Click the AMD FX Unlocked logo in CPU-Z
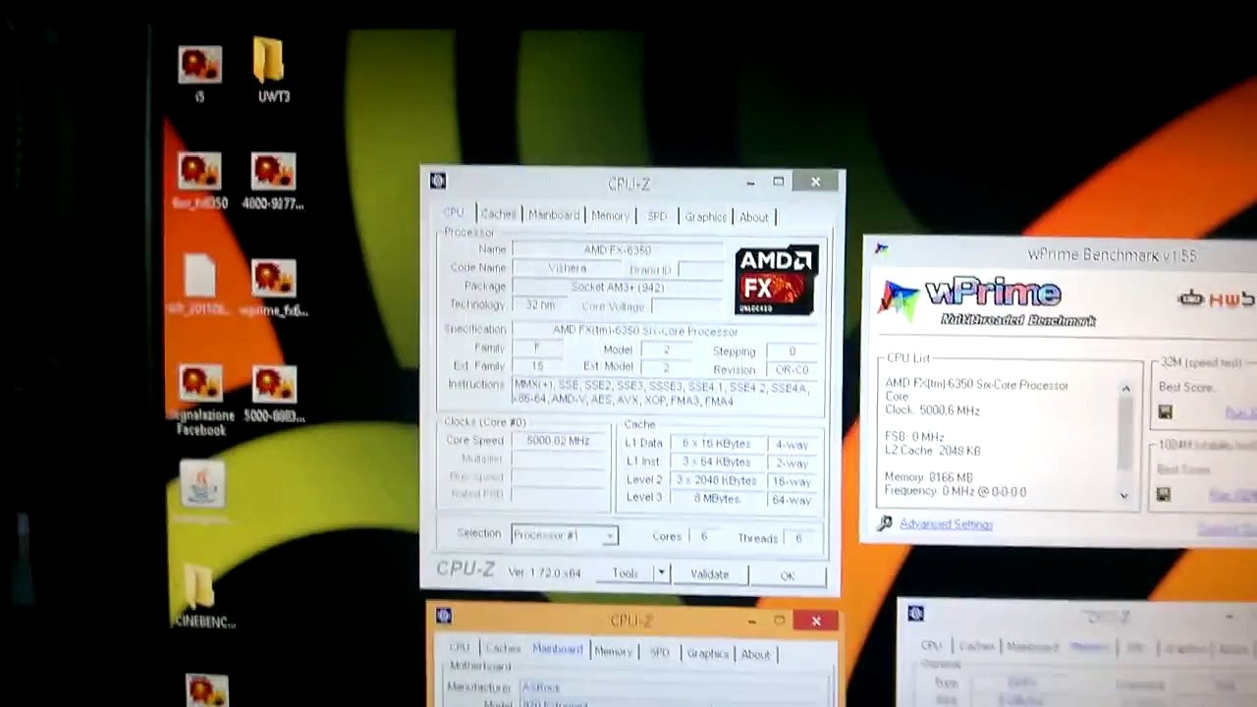 pyautogui.click(x=776, y=280)
